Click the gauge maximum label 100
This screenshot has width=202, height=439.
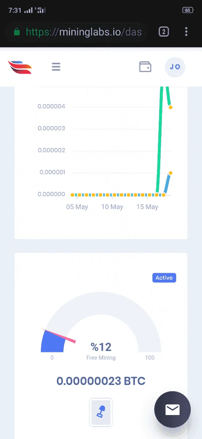(150, 358)
